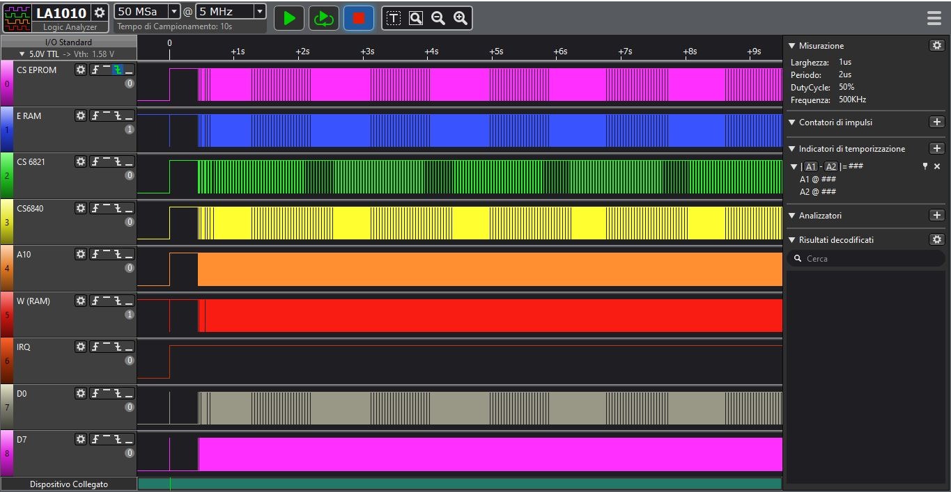Open CS 6821 channel settings gear
This screenshot has width=951, height=492.
pos(81,161)
